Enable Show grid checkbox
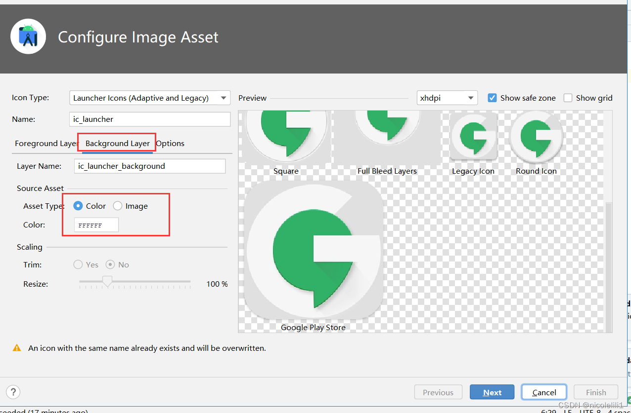The width and height of the screenshot is (631, 413). 568,98
